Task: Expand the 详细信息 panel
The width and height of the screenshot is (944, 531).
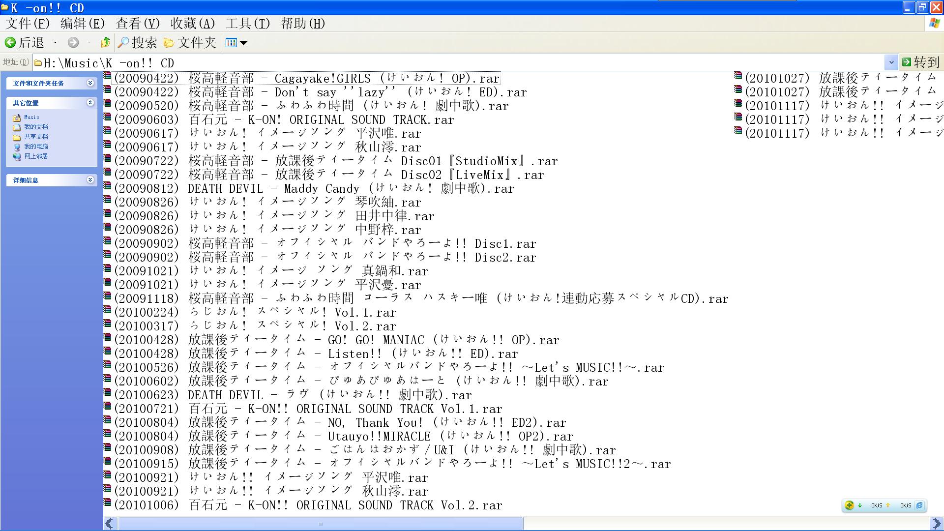Action: point(90,180)
